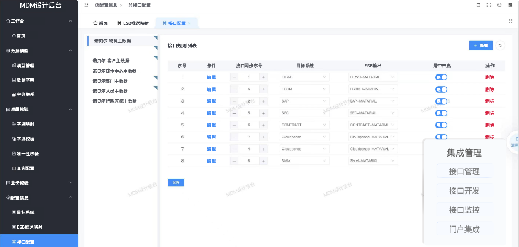Collapse the 数据模型 sidebar group
The width and height of the screenshot is (519, 247).
pos(69,51)
